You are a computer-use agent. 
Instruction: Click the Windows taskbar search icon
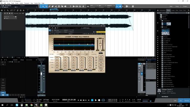click(x=7, y=105)
